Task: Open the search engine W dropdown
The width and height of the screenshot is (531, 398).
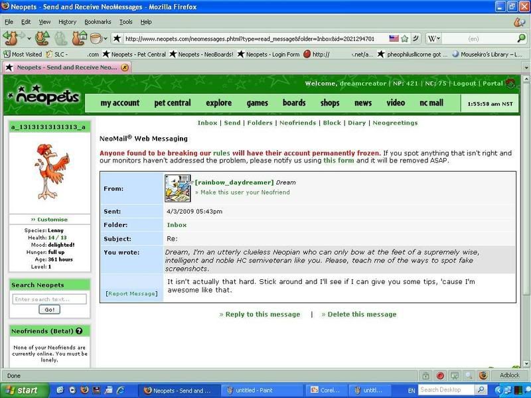Action: click(x=434, y=38)
